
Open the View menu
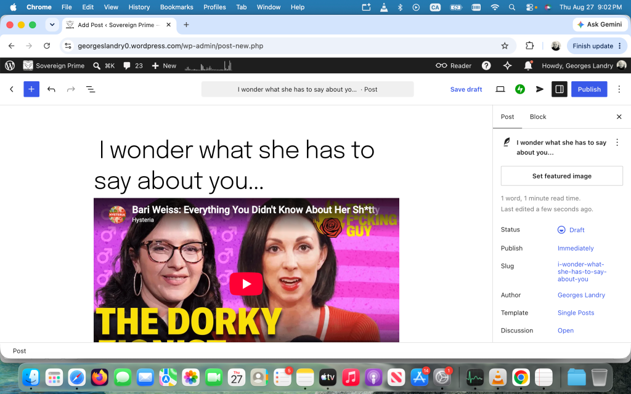111,7
